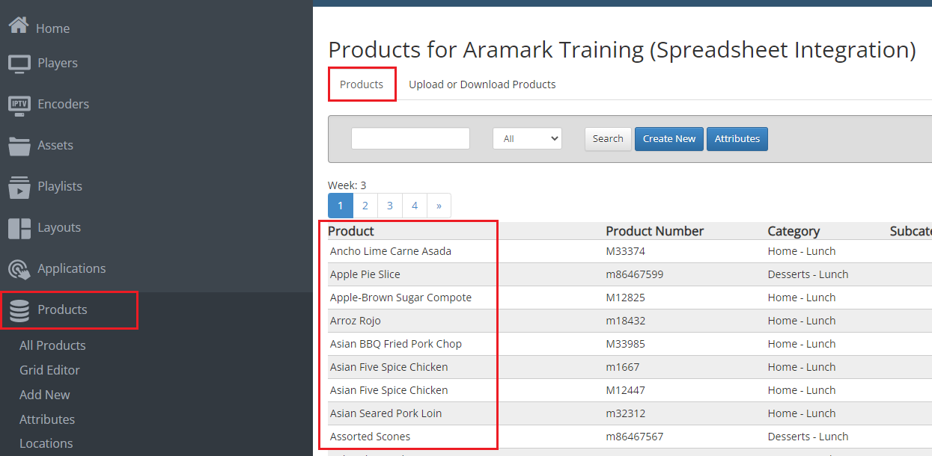
Task: Focus the product search text field
Action: coord(410,138)
